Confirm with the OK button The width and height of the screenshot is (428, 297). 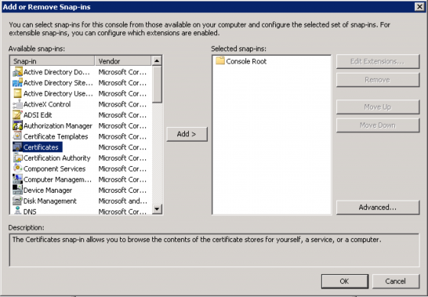point(345,281)
